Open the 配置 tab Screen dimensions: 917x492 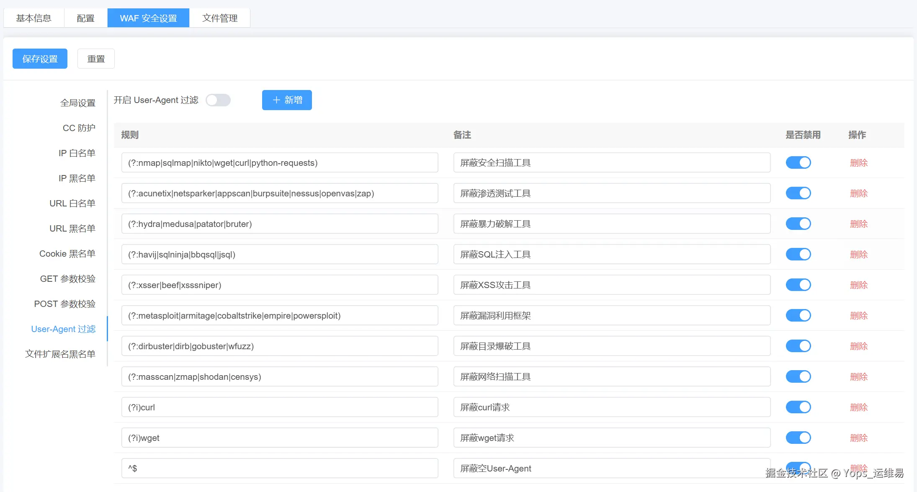click(86, 18)
